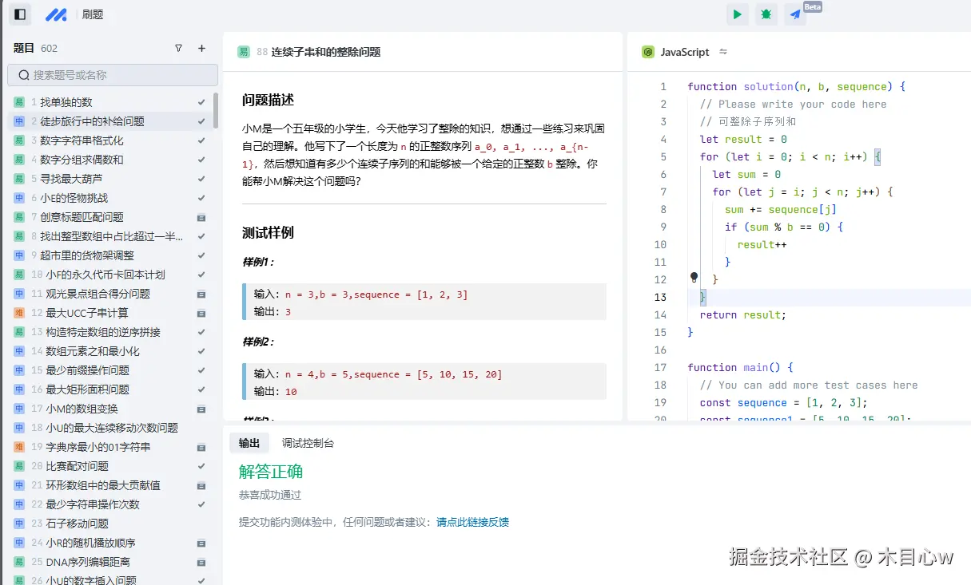Screen dimensions: 971x585
Task: Click the green JS badge before JavaScript label
Action: pos(647,51)
